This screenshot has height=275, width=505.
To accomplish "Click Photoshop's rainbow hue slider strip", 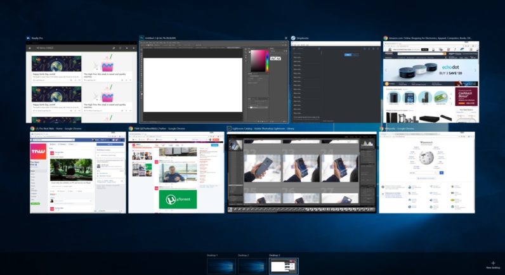I will tap(266, 61).
